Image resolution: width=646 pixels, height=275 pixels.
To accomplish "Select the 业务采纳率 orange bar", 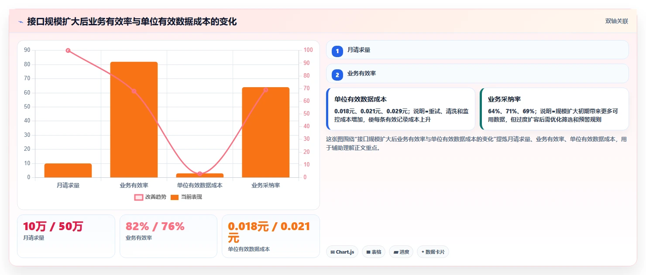I will pyautogui.click(x=266, y=132).
